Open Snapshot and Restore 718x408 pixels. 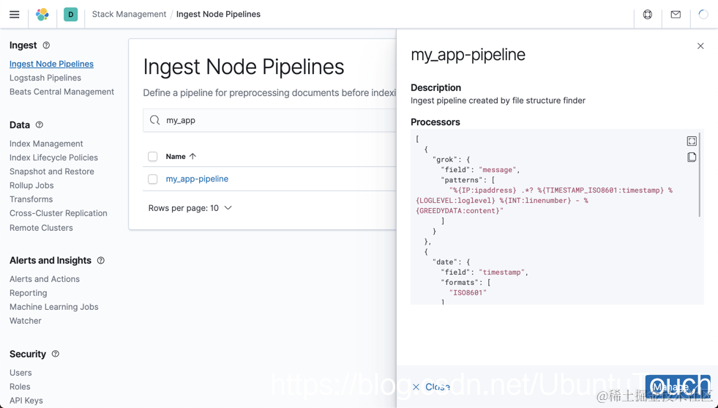pos(52,171)
